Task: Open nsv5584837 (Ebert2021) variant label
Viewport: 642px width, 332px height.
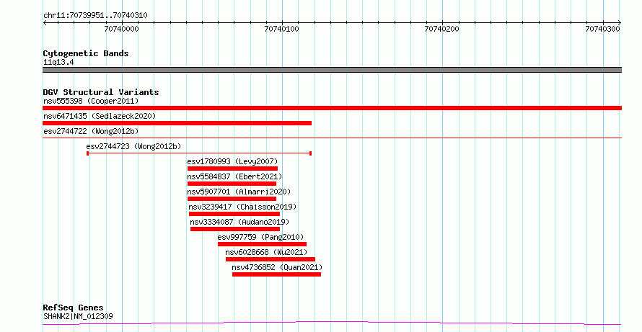Action: pos(234,176)
